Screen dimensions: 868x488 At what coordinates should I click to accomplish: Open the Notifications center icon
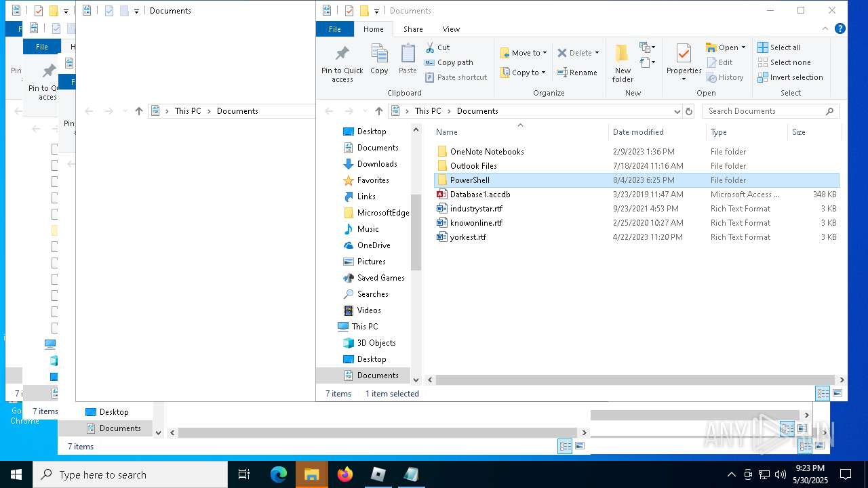click(x=846, y=474)
